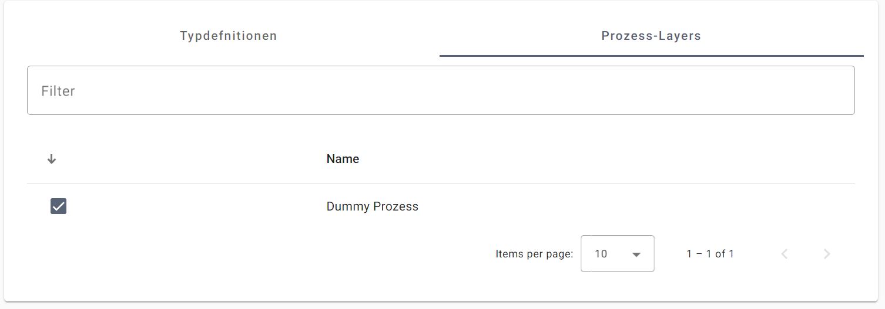This screenshot has width=885, height=309.
Task: Switch to the Typdefnitionen tab
Action: point(228,36)
